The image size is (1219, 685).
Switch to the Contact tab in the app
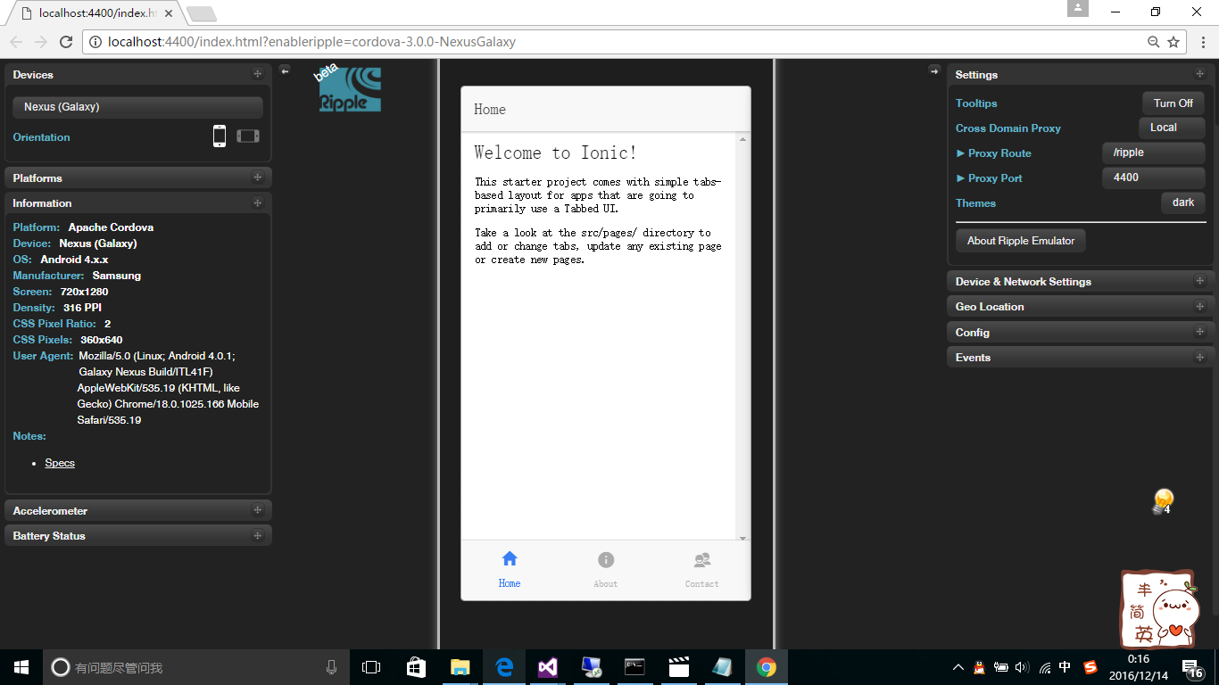702,569
